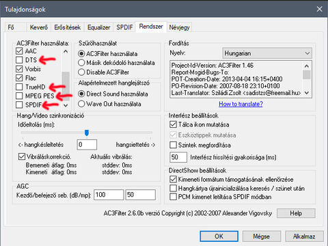Enable Hangkártya újrainicializálása checkbox
Viewport: 328px width, 246px height.
tap(173, 188)
